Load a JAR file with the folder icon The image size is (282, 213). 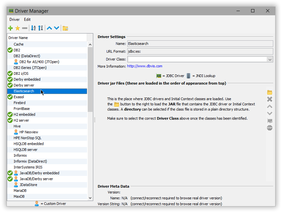pos(270,92)
